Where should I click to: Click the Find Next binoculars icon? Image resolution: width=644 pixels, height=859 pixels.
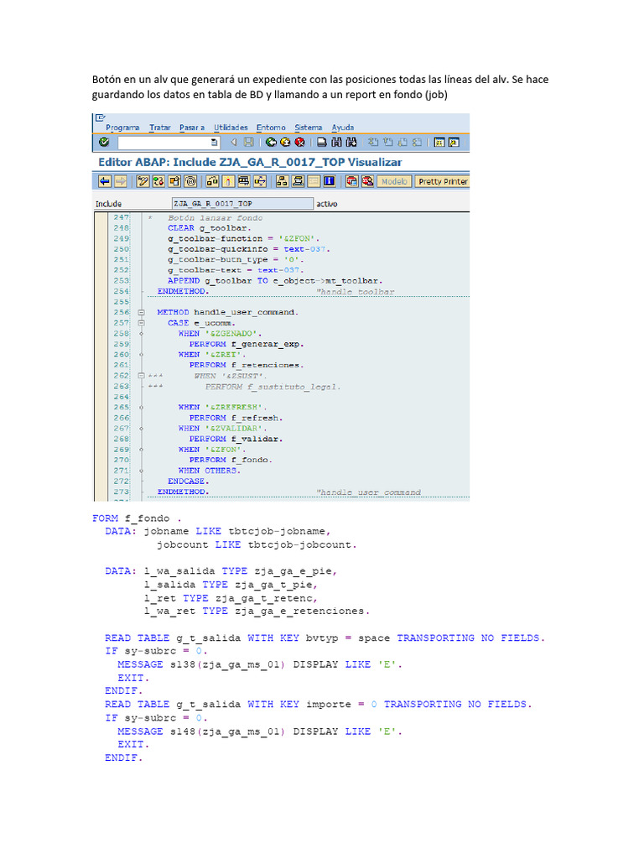pyautogui.click(x=351, y=143)
